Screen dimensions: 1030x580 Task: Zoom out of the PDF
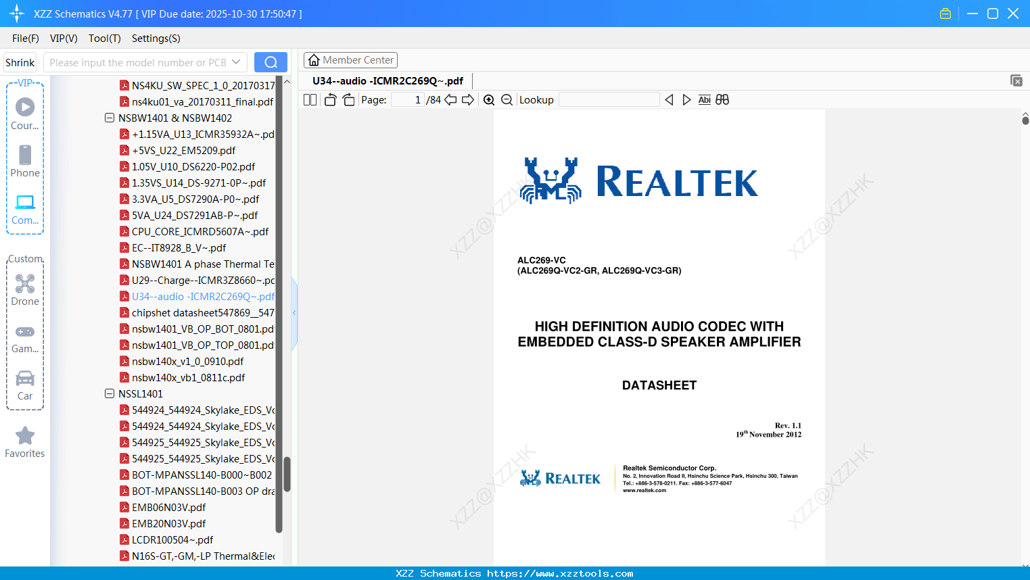click(507, 100)
